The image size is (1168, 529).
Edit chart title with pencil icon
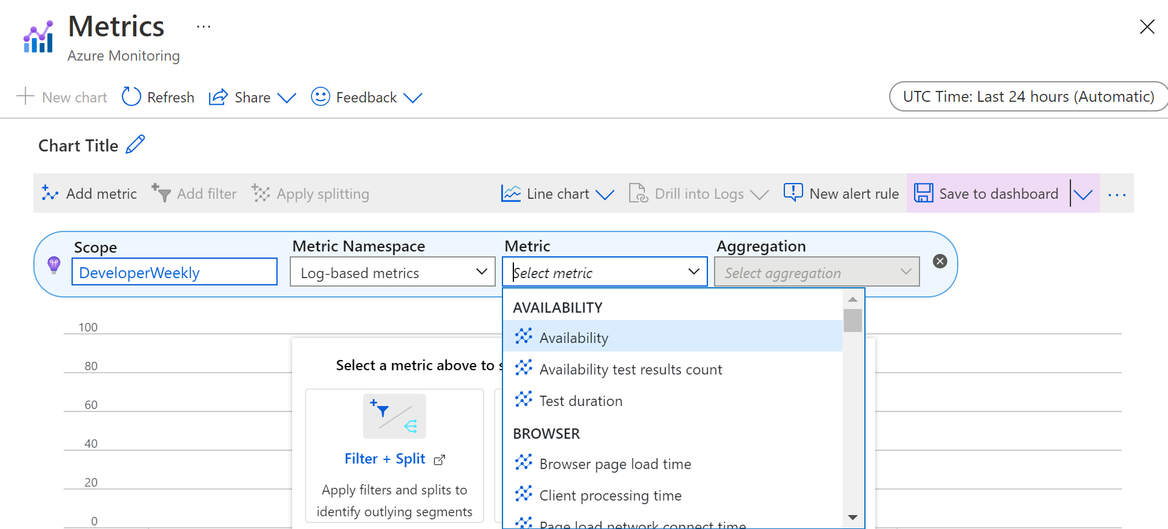pyautogui.click(x=135, y=145)
